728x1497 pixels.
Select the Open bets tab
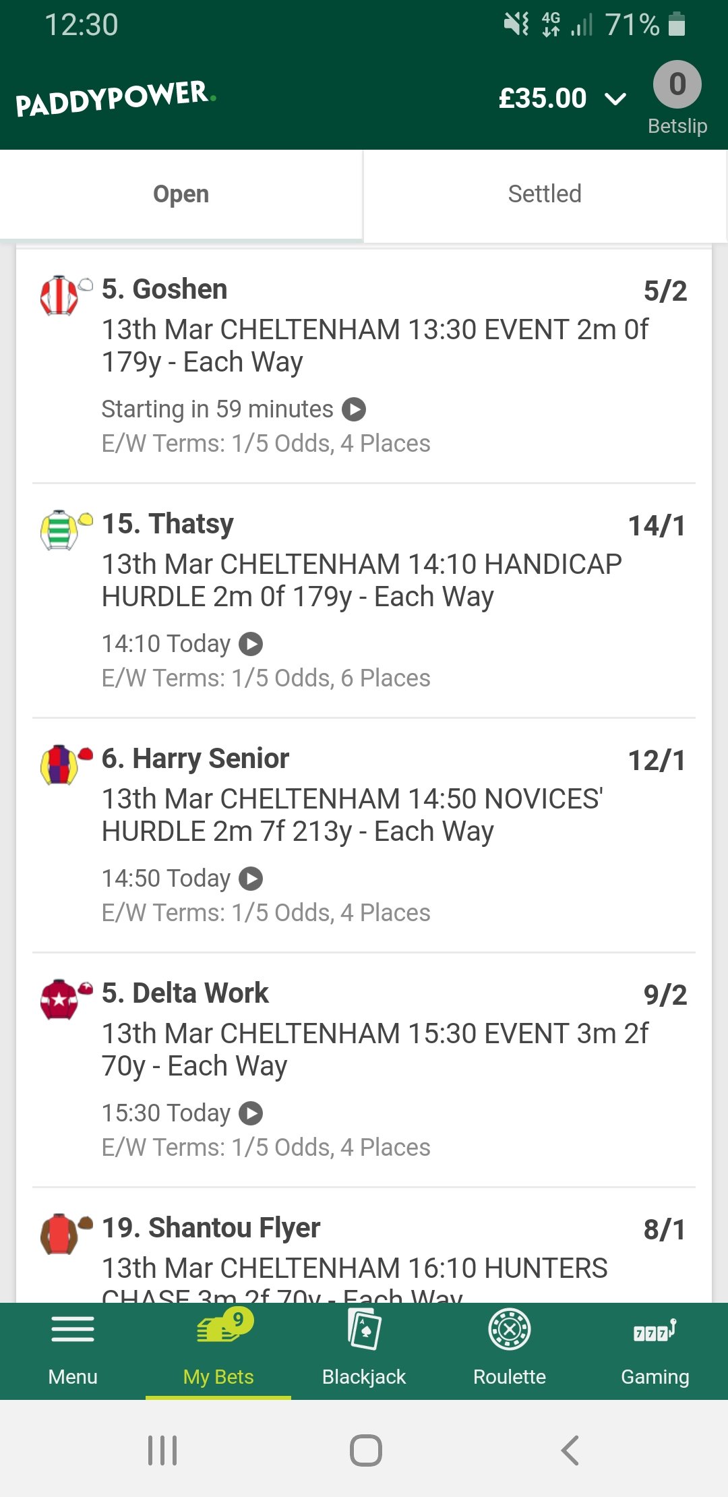pos(181,194)
